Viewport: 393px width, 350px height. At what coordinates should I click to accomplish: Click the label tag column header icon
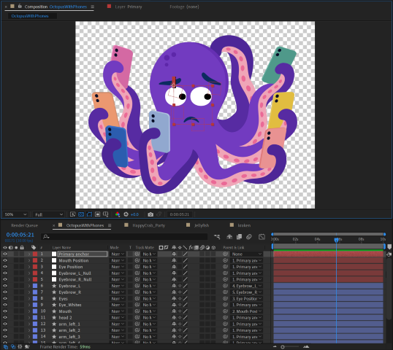point(34,247)
